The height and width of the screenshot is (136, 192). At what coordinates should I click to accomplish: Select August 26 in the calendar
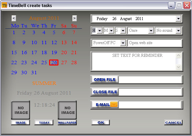[54, 62]
